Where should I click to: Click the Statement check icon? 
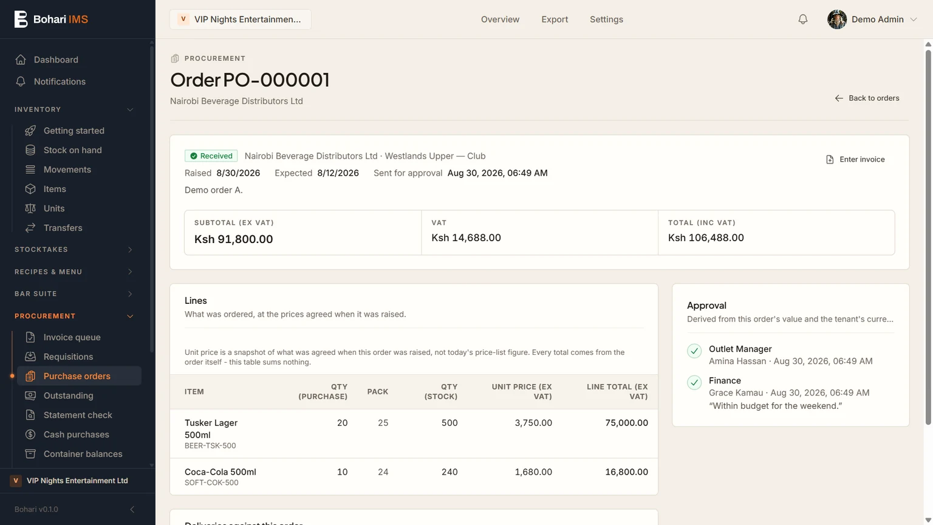tap(30, 415)
